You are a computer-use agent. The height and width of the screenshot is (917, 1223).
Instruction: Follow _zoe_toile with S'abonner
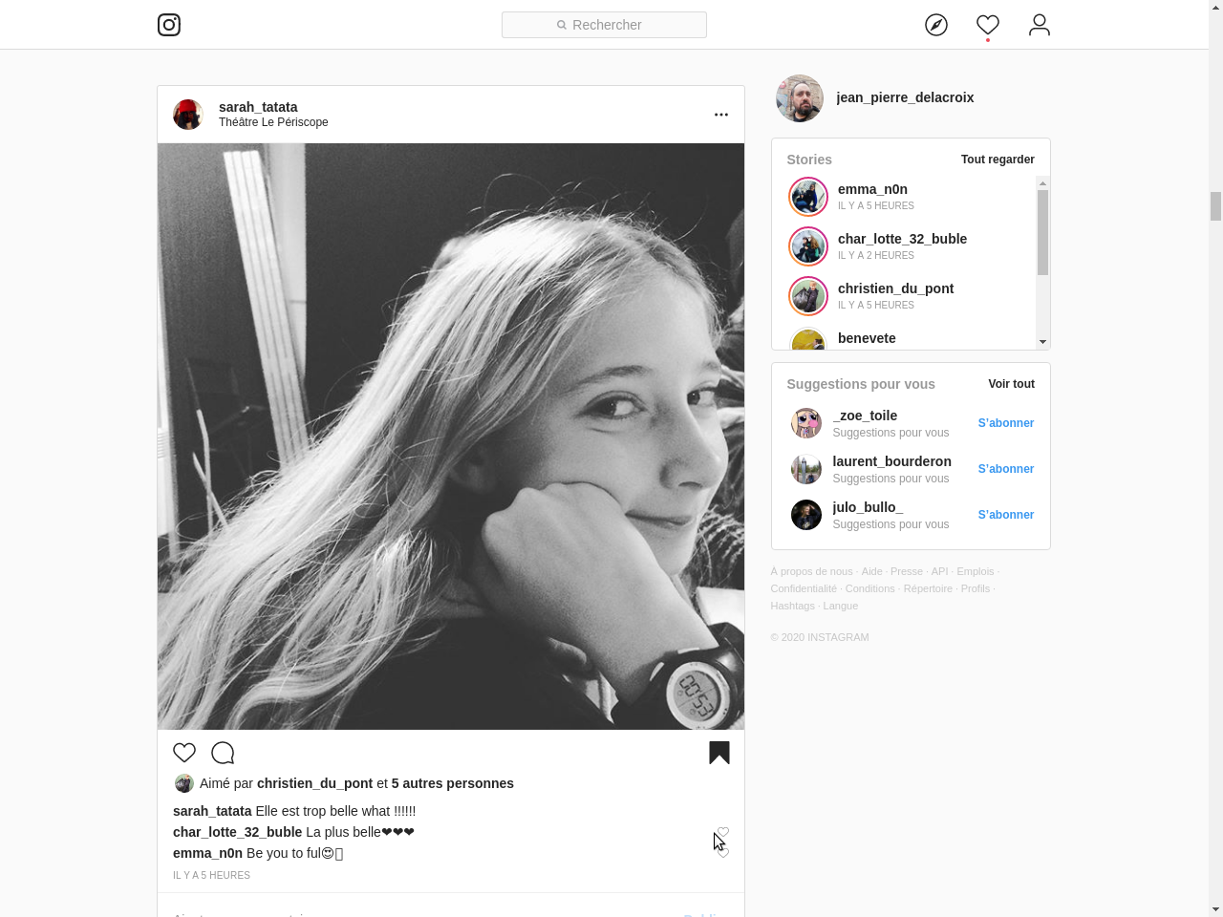tap(1005, 423)
